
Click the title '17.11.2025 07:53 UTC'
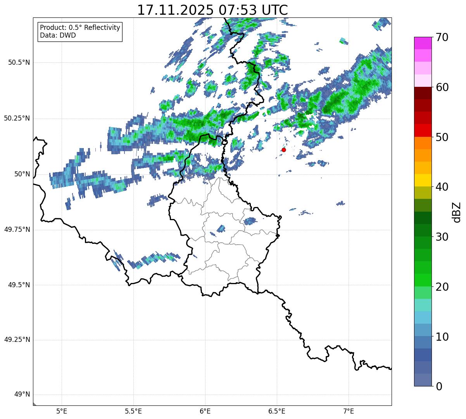(212, 10)
